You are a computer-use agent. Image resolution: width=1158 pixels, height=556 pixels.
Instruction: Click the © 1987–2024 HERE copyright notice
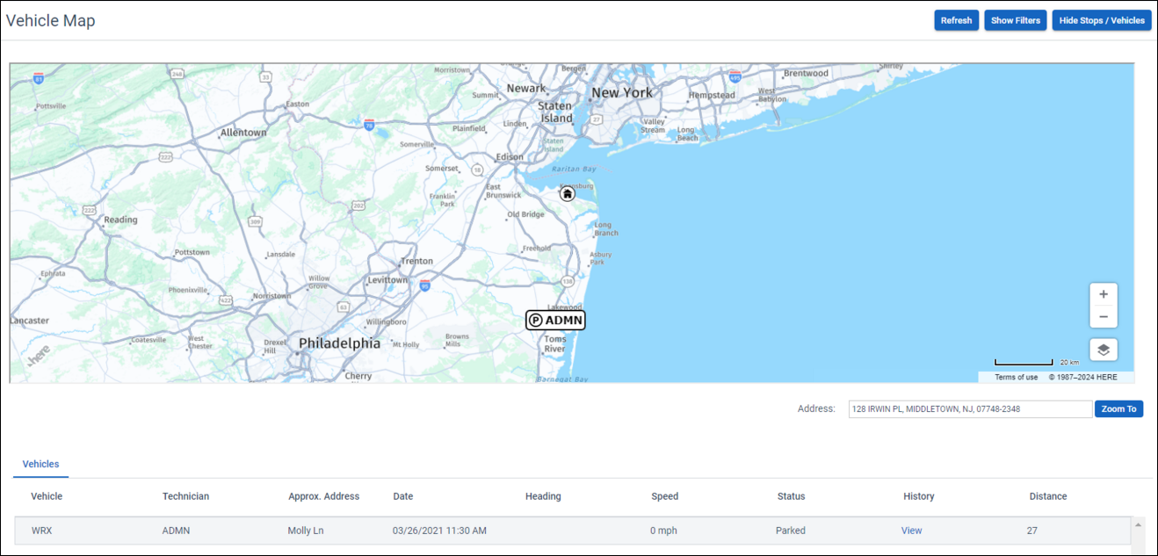(1082, 376)
